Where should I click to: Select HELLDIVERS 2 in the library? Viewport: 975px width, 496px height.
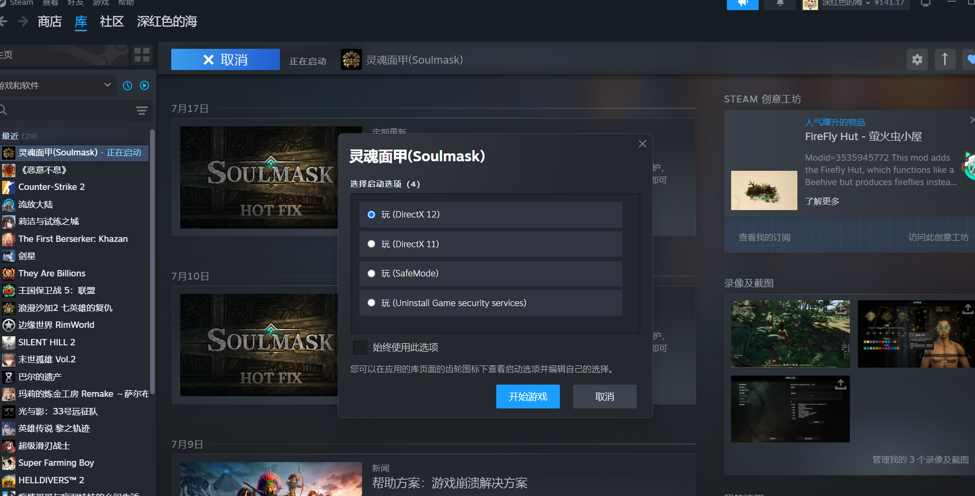(x=74, y=481)
